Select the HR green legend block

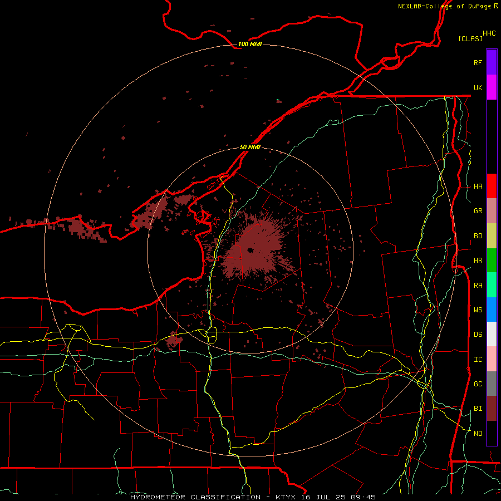(492, 261)
